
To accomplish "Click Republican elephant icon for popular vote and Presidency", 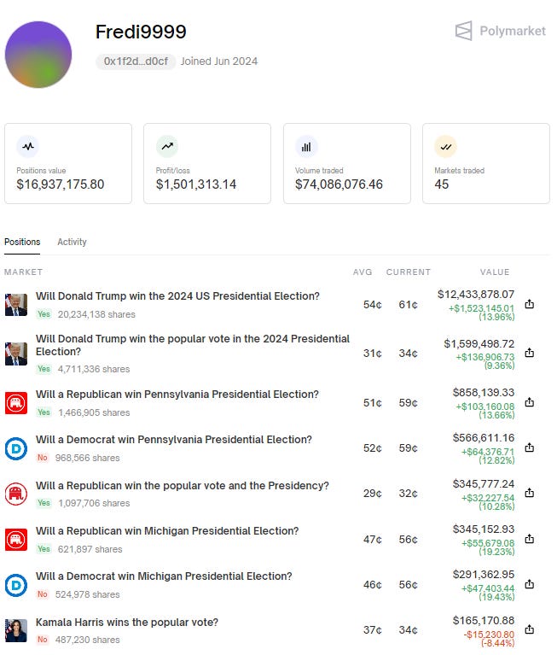I will pyautogui.click(x=16, y=494).
